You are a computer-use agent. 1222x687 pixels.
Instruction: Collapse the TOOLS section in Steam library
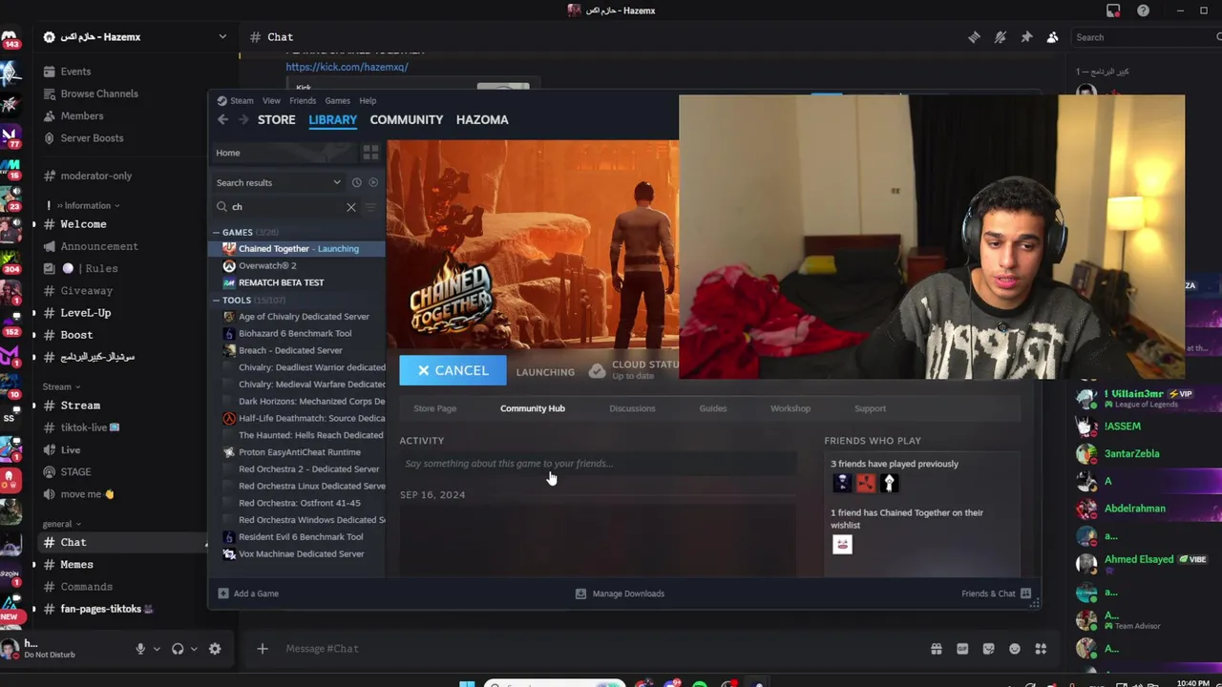pyautogui.click(x=217, y=300)
